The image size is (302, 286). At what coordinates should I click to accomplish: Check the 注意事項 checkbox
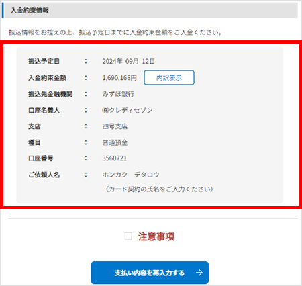click(128, 236)
